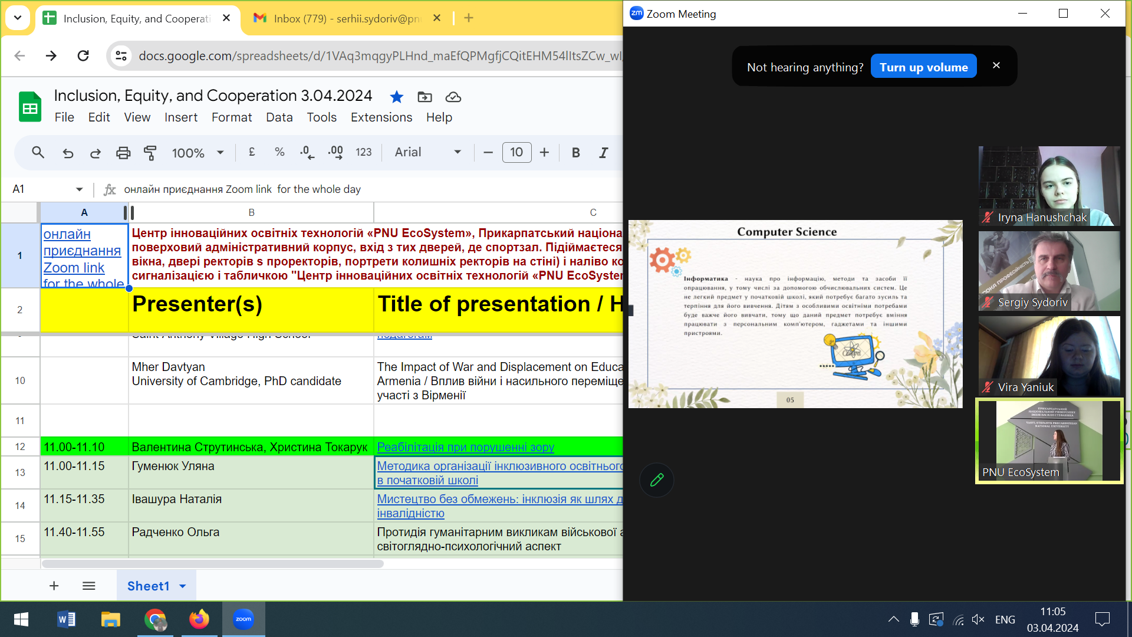The height and width of the screenshot is (637, 1132).
Task: Star the spreadsheet document
Action: [x=397, y=97]
